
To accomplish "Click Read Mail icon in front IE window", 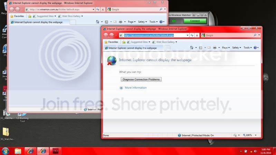I will pos(209,48).
